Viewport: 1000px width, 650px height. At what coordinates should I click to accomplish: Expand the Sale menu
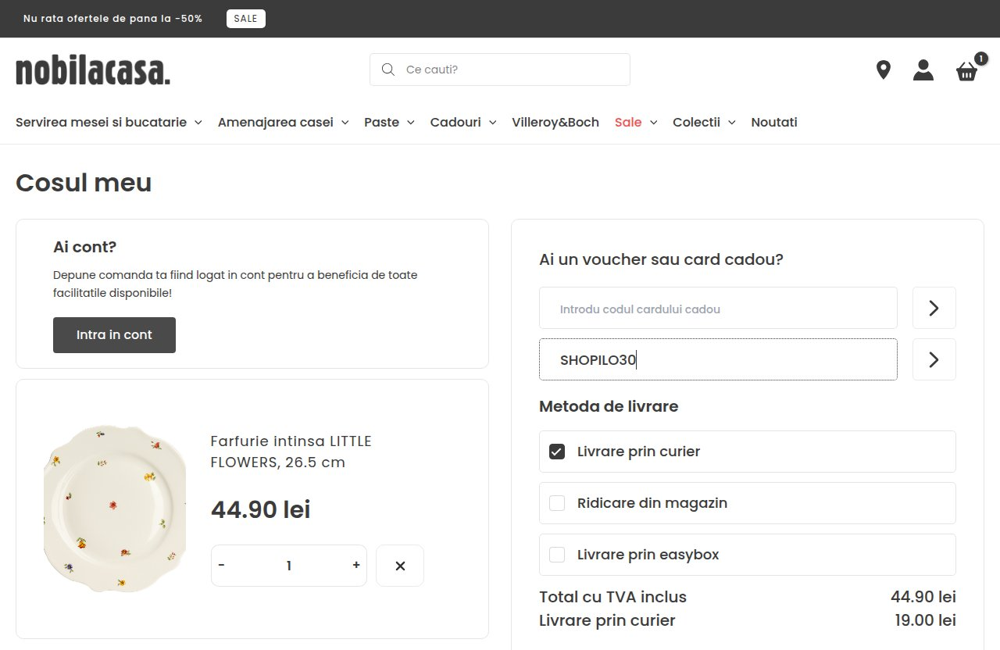tap(636, 122)
